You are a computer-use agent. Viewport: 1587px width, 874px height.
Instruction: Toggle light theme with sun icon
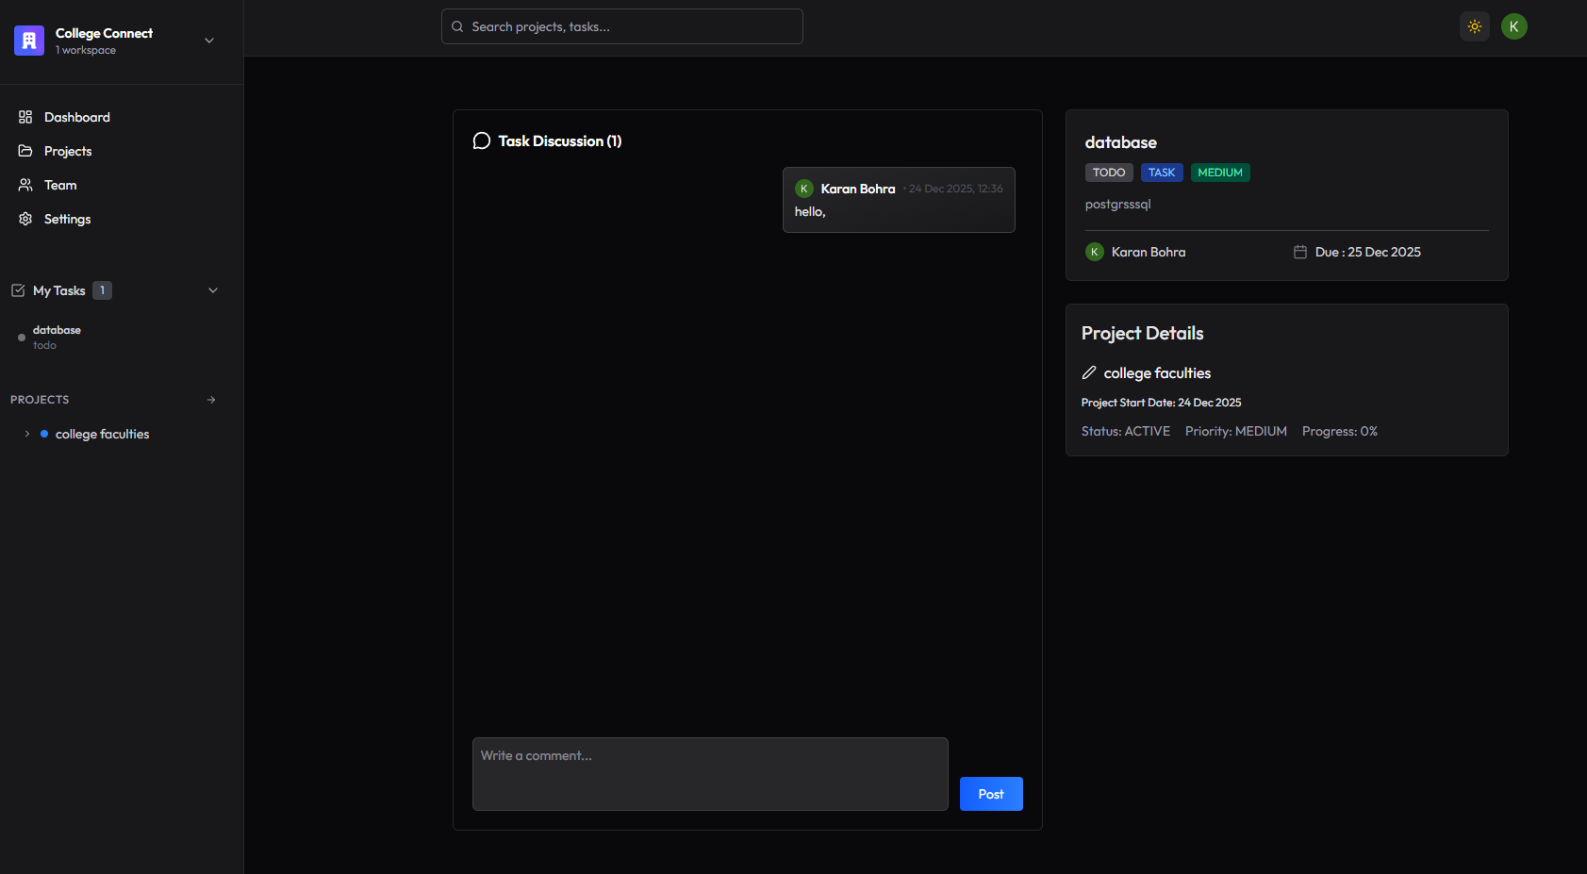(1475, 26)
